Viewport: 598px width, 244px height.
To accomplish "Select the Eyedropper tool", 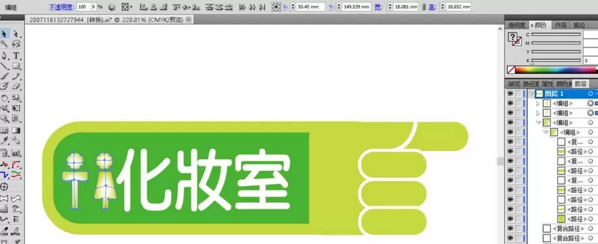I will pos(5,141).
